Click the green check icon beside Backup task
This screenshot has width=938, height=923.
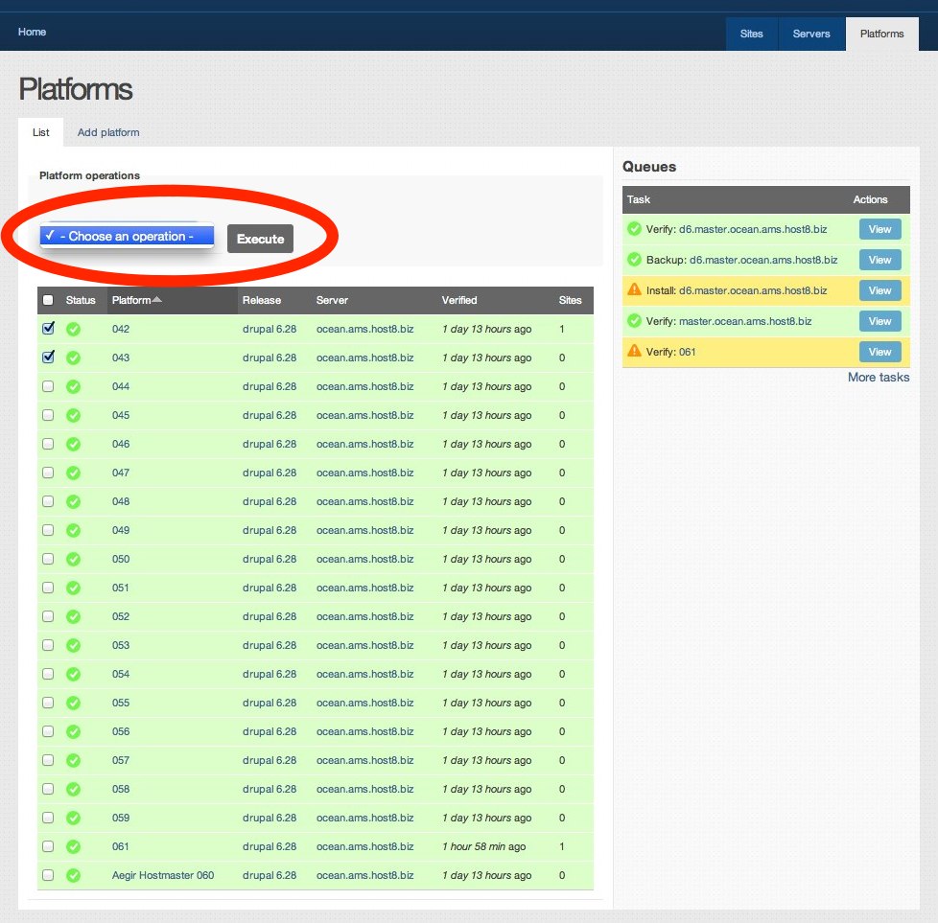pos(634,259)
